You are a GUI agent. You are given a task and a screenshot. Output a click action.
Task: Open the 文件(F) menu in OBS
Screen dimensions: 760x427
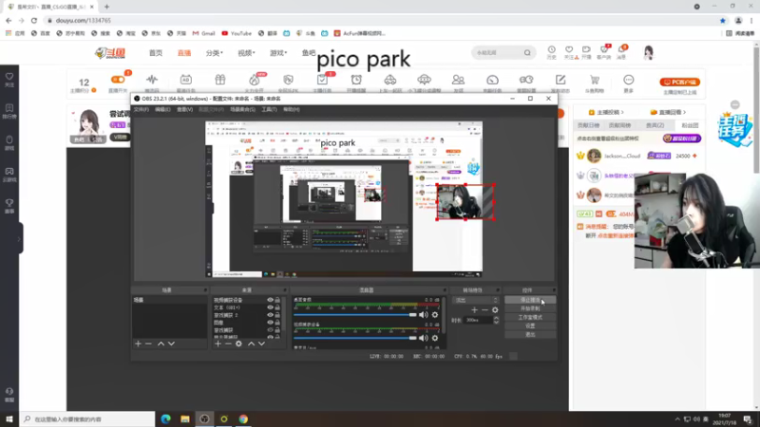(141, 110)
